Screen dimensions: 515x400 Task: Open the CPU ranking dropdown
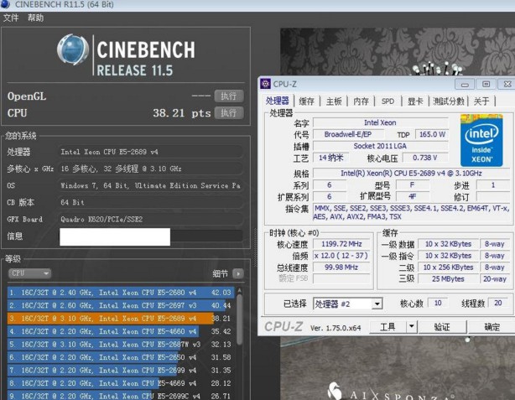pyautogui.click(x=29, y=273)
